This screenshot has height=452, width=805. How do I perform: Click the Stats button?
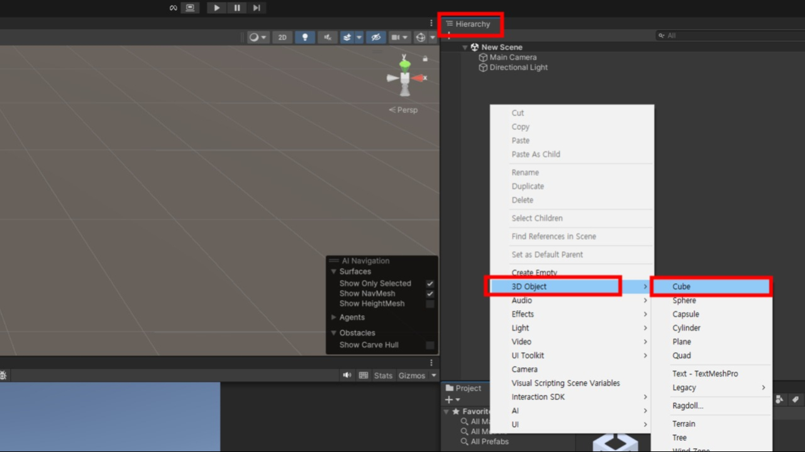pos(383,375)
